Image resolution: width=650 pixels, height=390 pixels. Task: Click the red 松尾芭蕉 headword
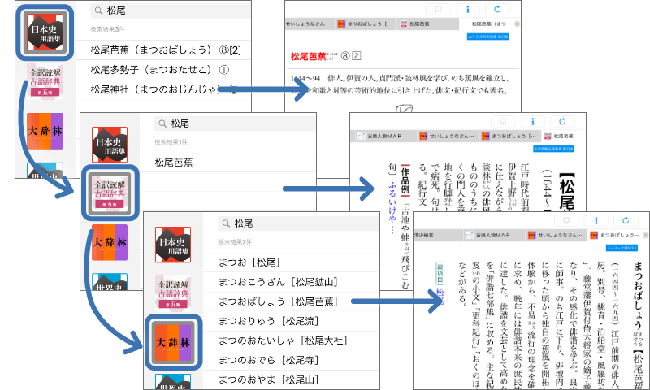tap(309, 56)
